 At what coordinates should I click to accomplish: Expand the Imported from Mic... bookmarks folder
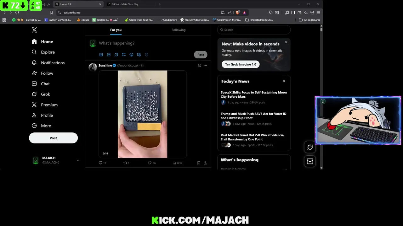click(x=259, y=20)
